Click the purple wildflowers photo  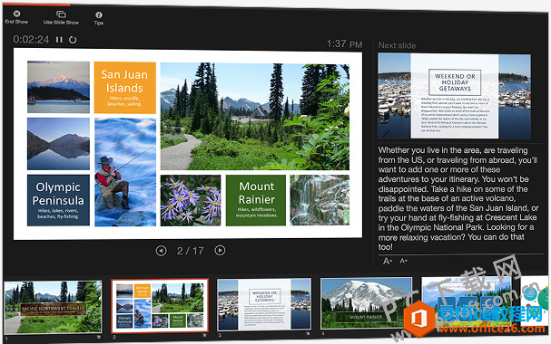click(191, 200)
